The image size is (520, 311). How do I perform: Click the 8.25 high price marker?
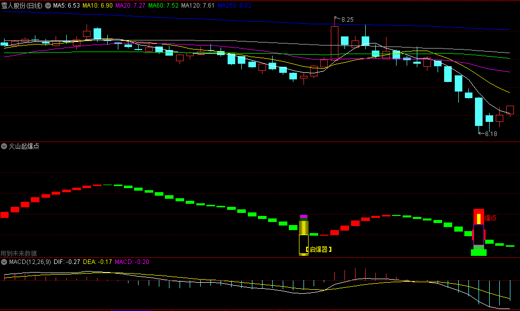347,20
